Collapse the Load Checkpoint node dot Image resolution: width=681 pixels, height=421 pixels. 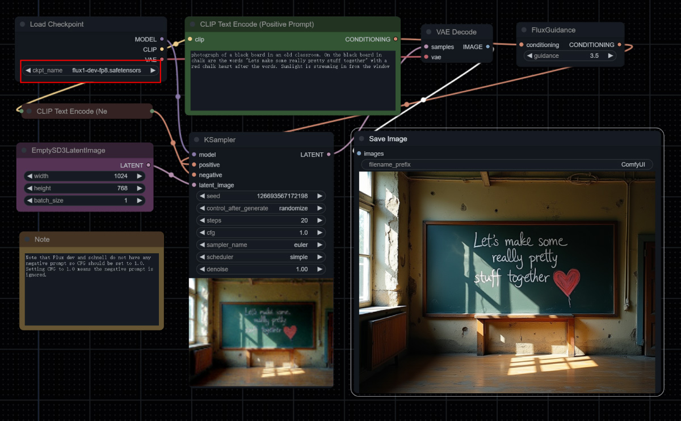[23, 24]
